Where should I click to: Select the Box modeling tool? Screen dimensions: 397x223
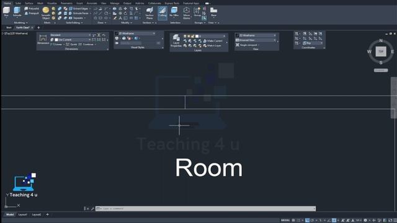(6, 12)
